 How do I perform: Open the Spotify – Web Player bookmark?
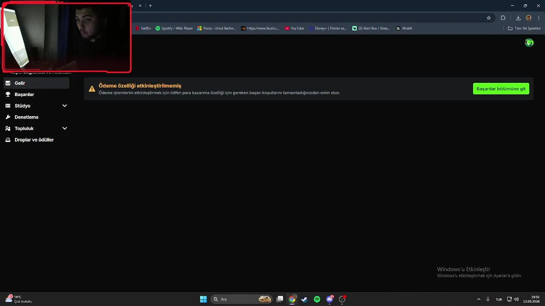point(174,28)
